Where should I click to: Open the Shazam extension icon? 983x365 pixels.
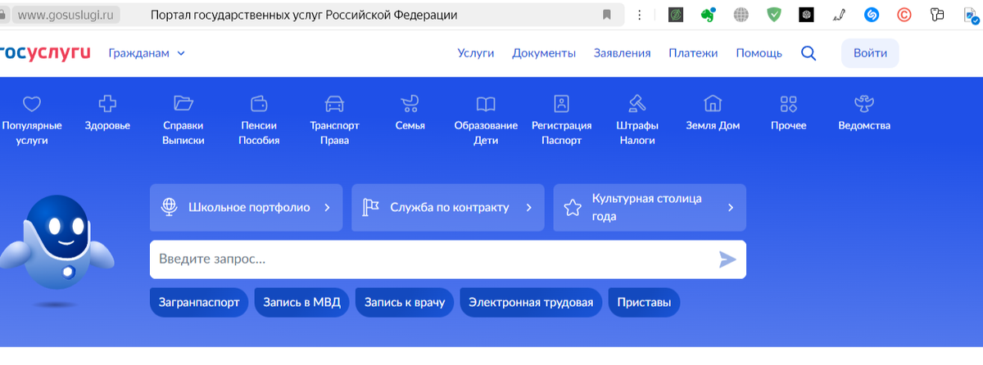(x=872, y=15)
